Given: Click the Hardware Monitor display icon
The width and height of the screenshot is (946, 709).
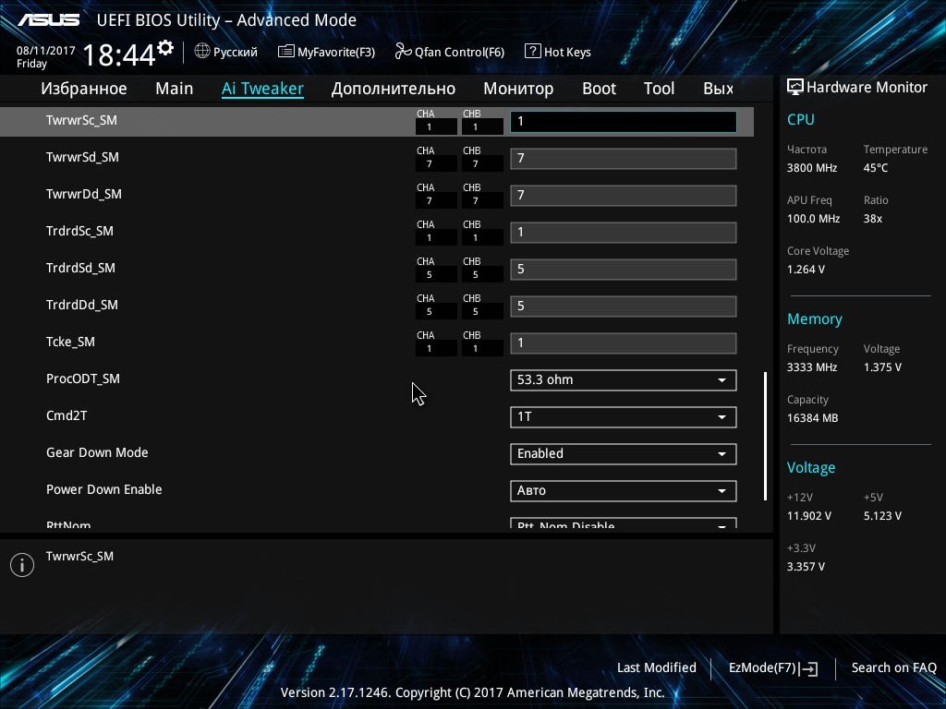Looking at the screenshot, I should tap(795, 88).
